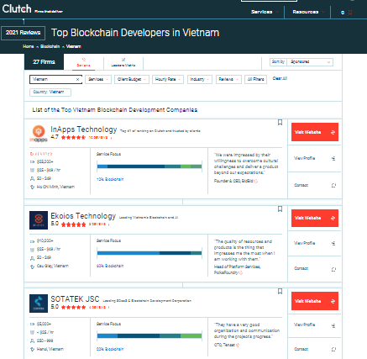The height and width of the screenshot is (359, 367).
Task: Click Cau Giay, Vietnam location text
Action: click(53, 266)
